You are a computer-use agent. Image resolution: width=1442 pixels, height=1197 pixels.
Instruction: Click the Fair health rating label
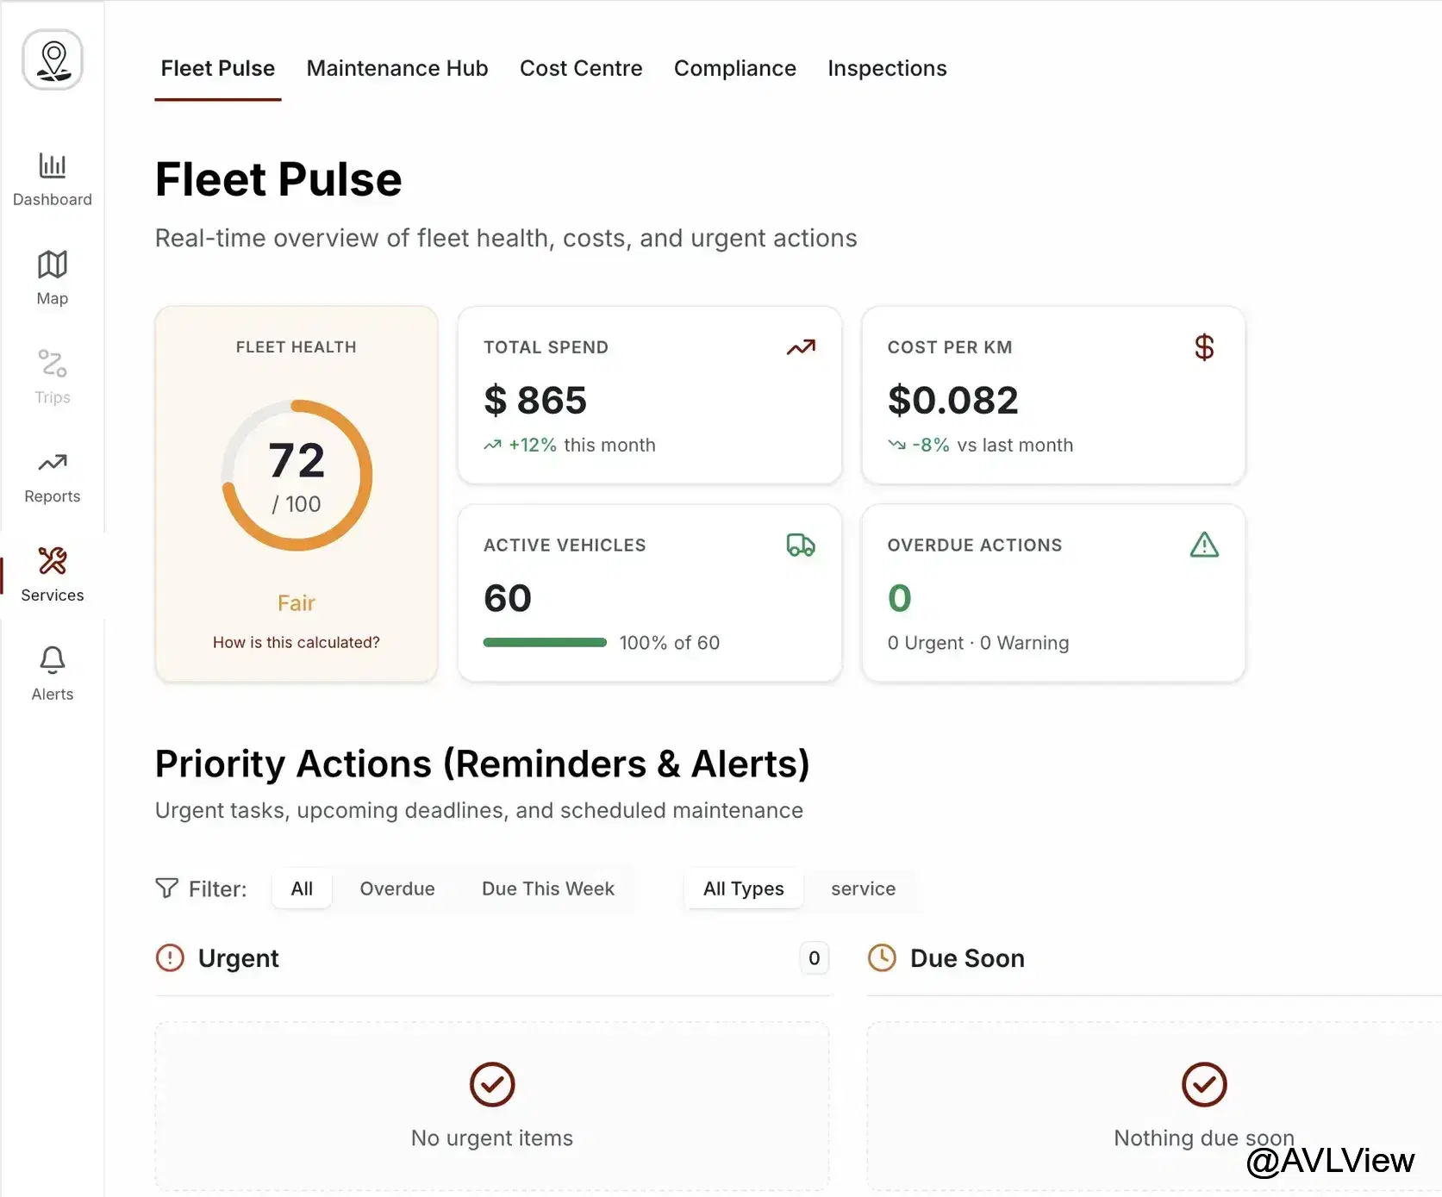297,603
